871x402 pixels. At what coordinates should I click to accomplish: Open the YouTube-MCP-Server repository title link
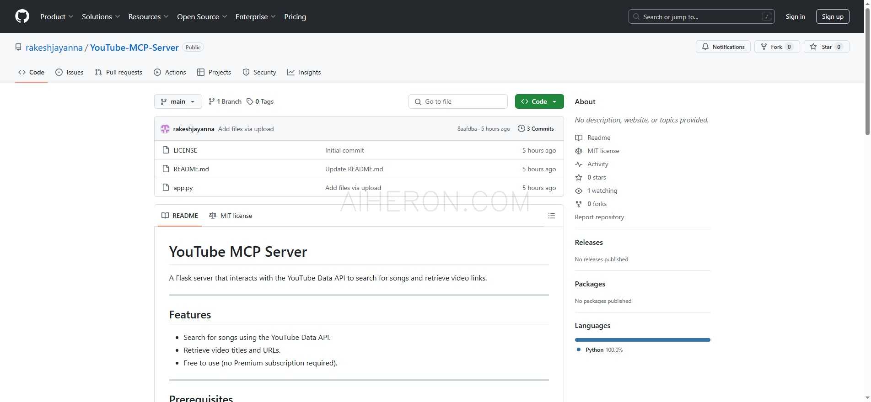[x=134, y=48]
